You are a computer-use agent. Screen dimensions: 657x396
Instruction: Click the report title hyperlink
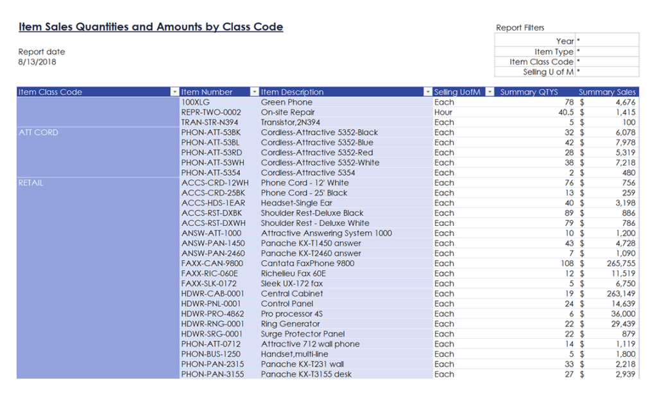tap(151, 27)
